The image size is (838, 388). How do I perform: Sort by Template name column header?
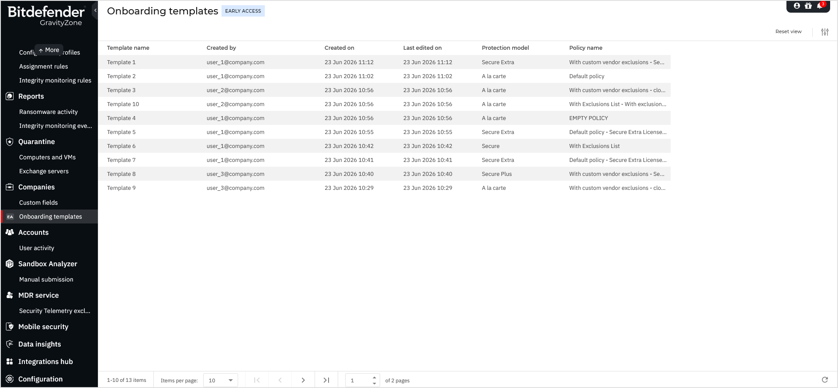click(x=128, y=48)
